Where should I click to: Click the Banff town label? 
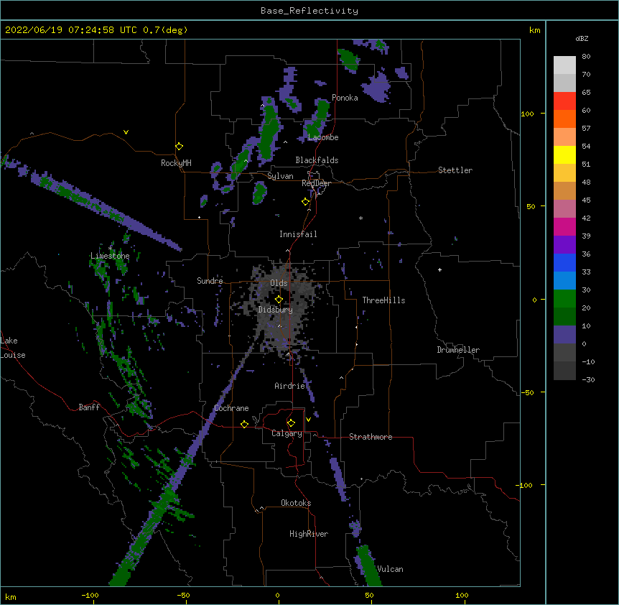point(89,407)
